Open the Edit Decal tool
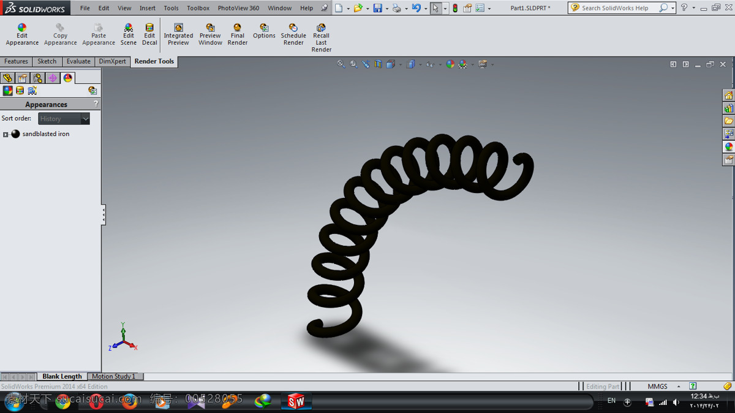This screenshot has width=735, height=413. click(149, 35)
